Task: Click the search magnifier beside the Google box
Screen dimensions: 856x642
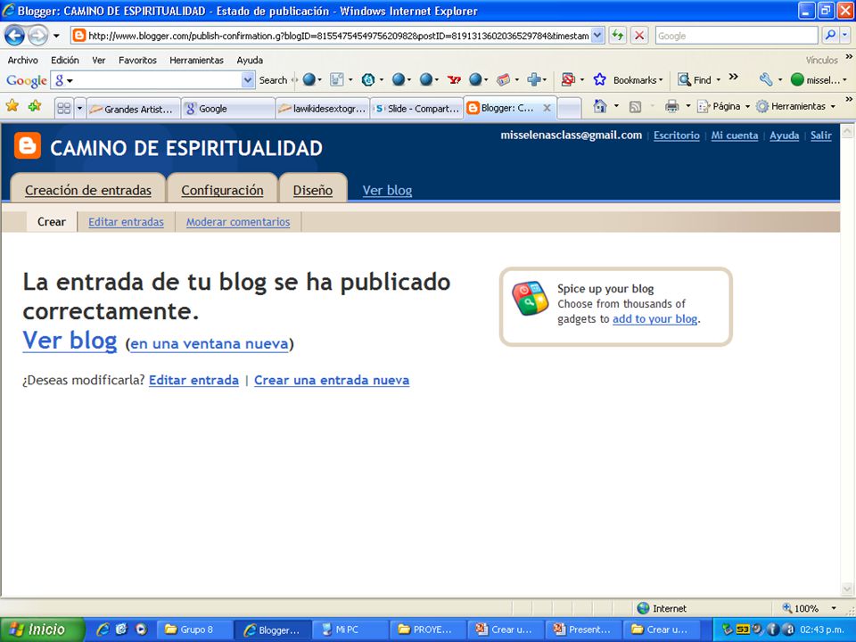Action: click(x=830, y=36)
